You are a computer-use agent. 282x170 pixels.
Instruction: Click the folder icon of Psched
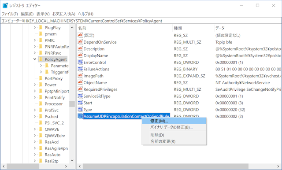point(41,116)
